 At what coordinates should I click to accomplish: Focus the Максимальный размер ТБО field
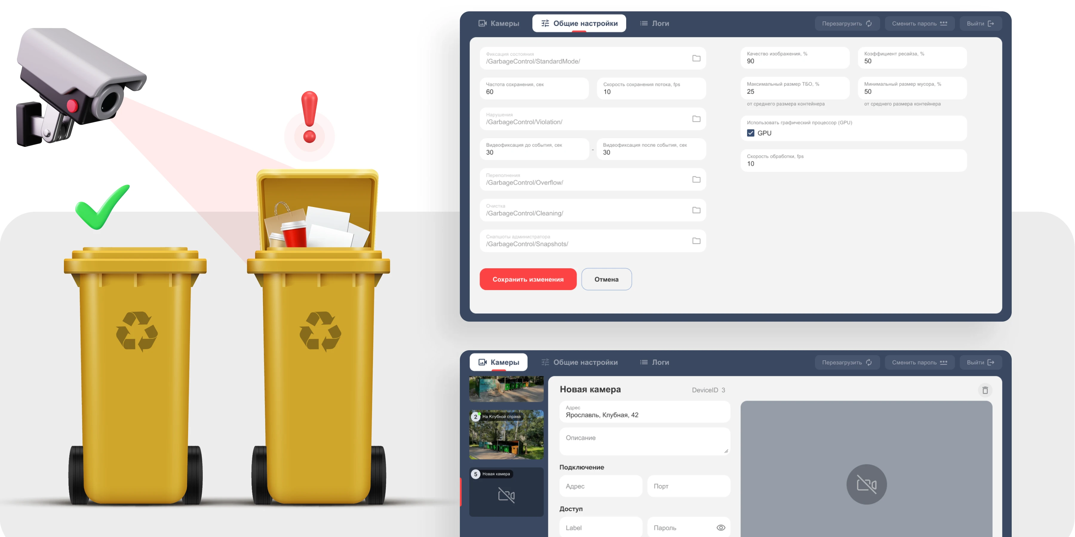(795, 88)
